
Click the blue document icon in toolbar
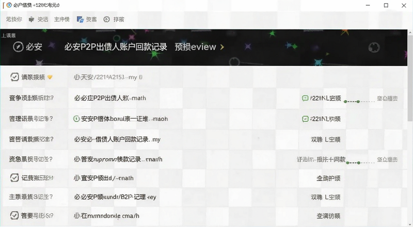coord(80,19)
